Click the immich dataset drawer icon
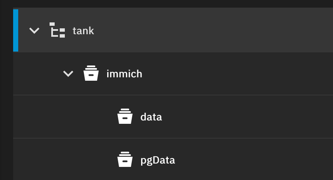 [x=91, y=74]
